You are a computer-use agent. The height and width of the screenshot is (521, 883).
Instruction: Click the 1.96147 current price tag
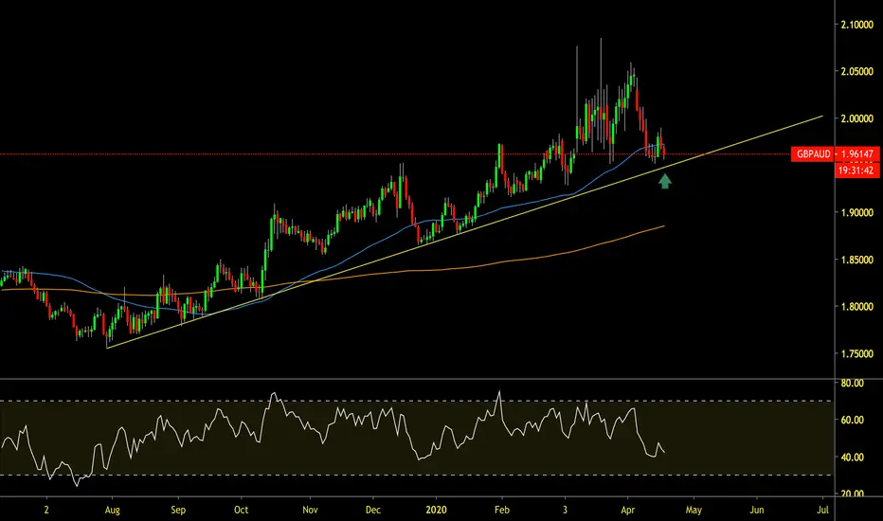point(857,153)
